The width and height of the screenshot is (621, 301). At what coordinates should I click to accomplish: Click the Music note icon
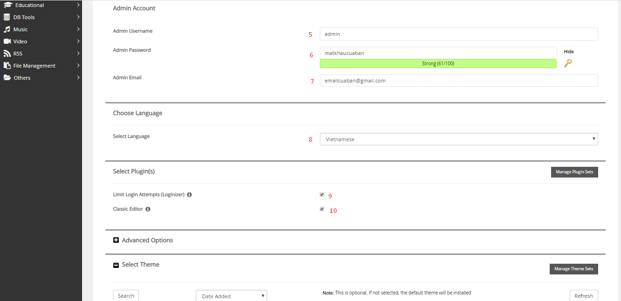click(7, 29)
